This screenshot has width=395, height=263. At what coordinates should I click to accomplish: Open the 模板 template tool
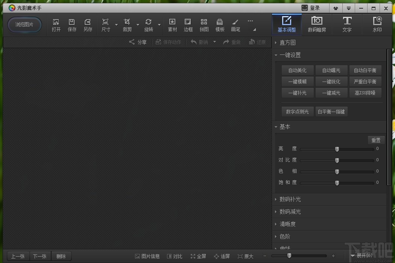220,25
